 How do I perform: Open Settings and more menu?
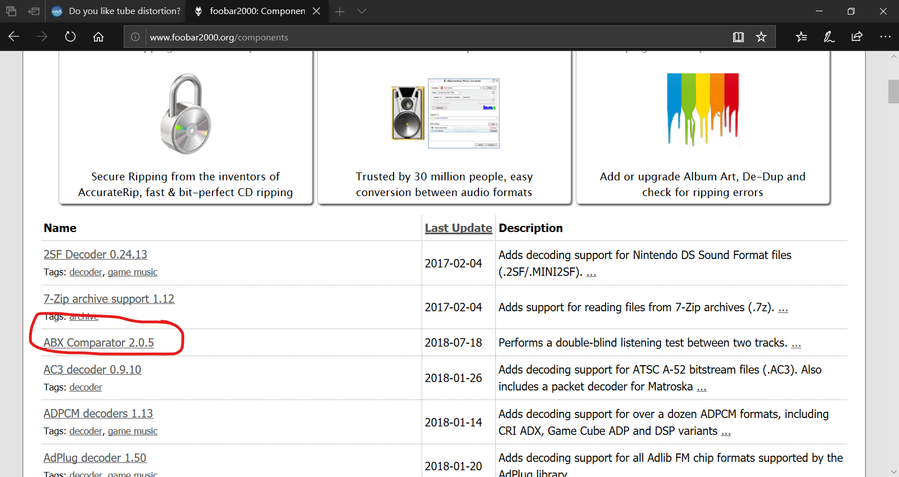pos(886,37)
